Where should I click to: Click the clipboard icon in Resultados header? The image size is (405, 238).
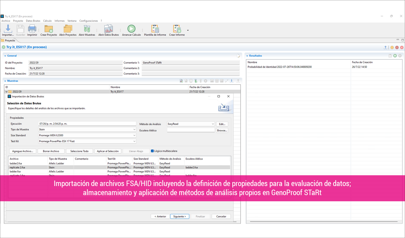(x=390, y=56)
